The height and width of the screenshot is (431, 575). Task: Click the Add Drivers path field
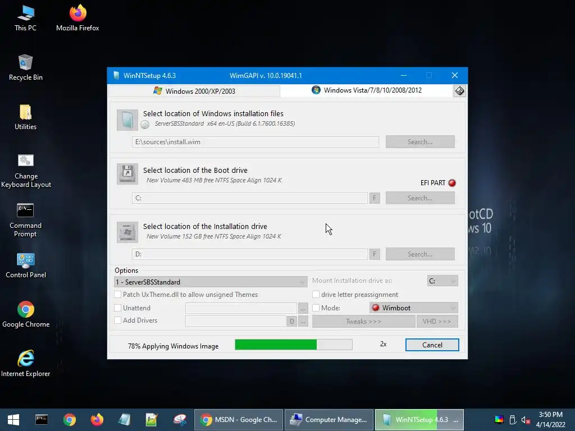click(x=236, y=322)
